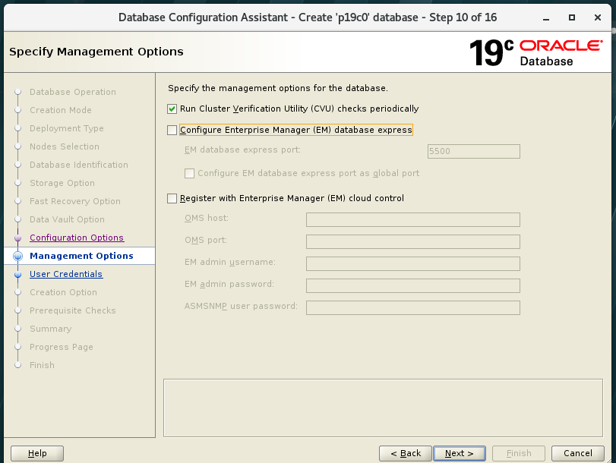Enable Configure Enterprise Manager database express
This screenshot has width=616, height=463.
[172, 130]
